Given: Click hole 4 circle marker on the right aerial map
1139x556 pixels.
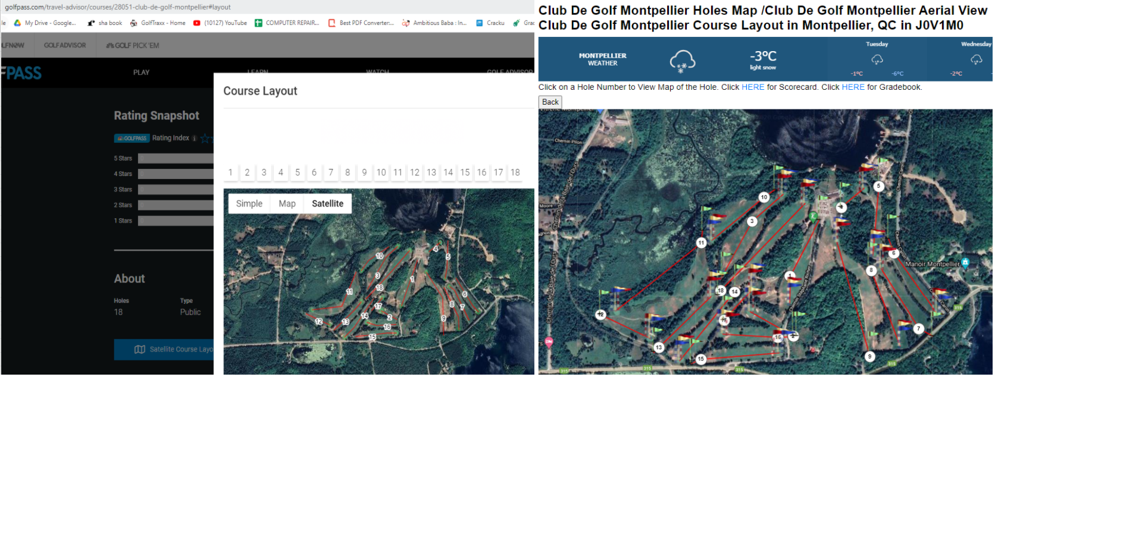Looking at the screenshot, I should pyautogui.click(x=841, y=207).
